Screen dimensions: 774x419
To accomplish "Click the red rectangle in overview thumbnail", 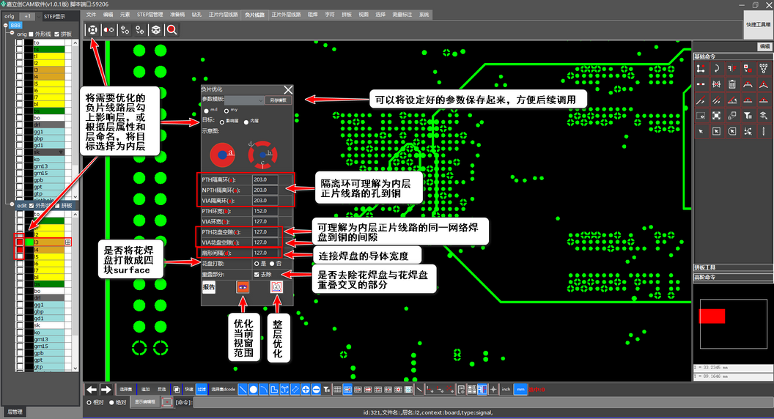I will pos(712,316).
